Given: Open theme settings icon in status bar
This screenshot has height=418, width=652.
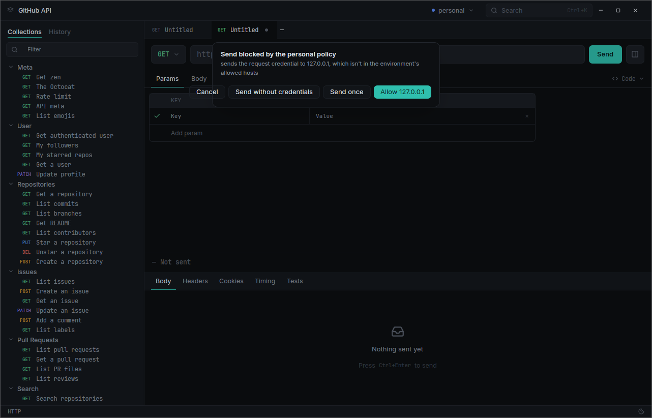Looking at the screenshot, I should point(641,411).
